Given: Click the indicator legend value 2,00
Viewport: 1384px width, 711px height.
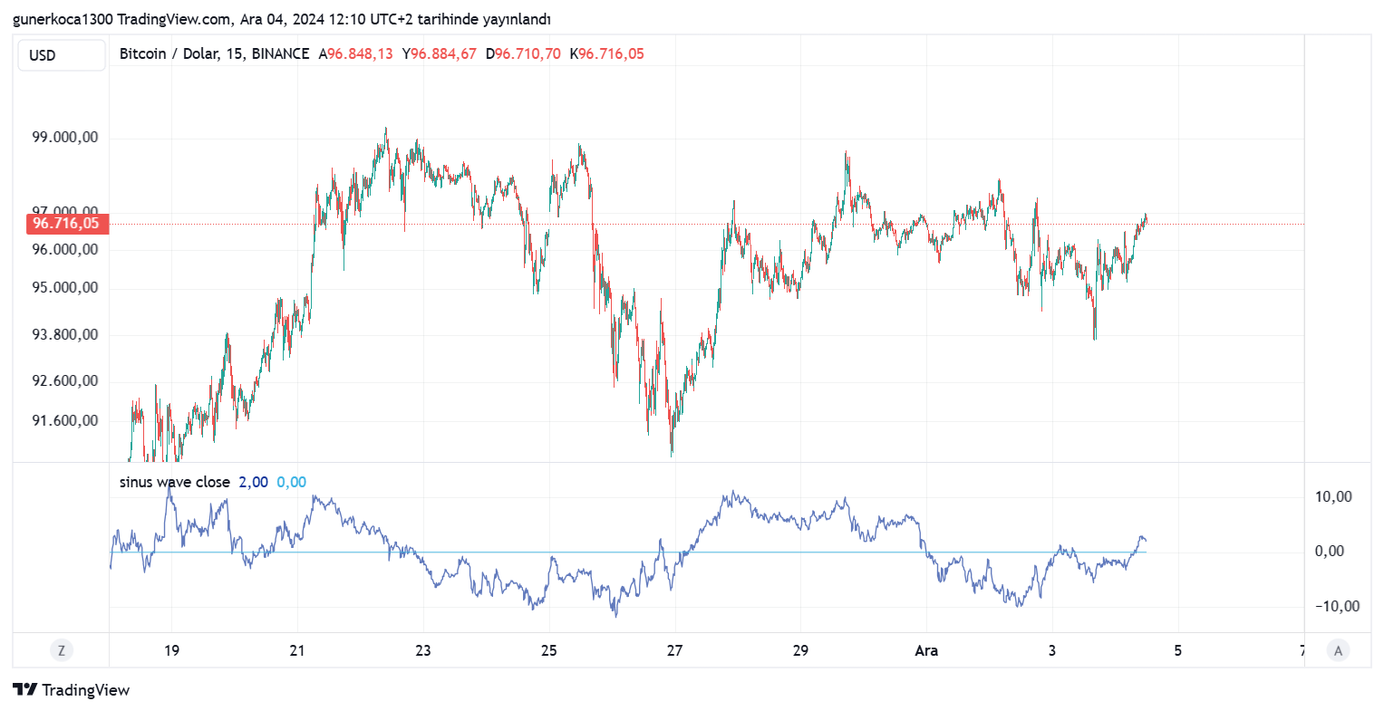Looking at the screenshot, I should (253, 482).
